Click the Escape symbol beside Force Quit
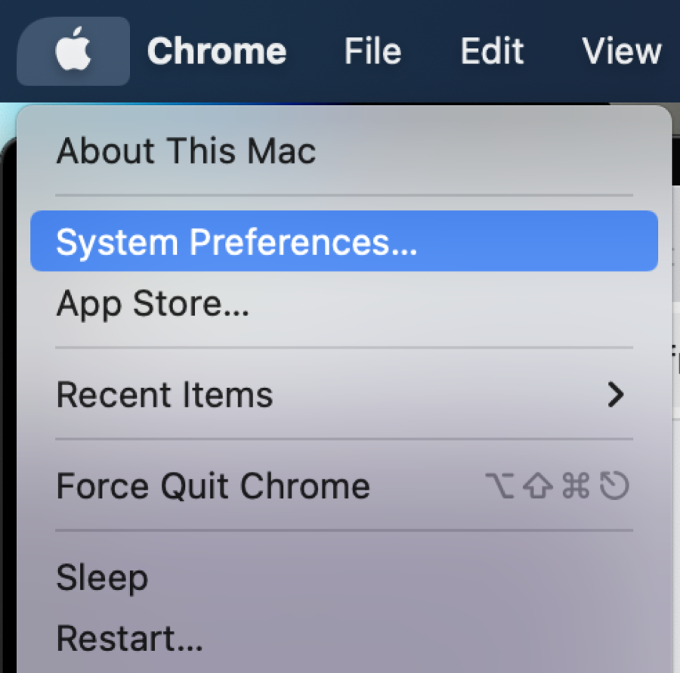The width and height of the screenshot is (680, 673). coord(614,487)
